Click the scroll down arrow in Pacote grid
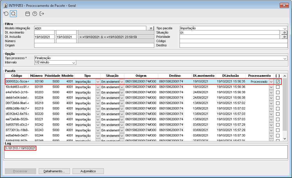 pos(285,138)
